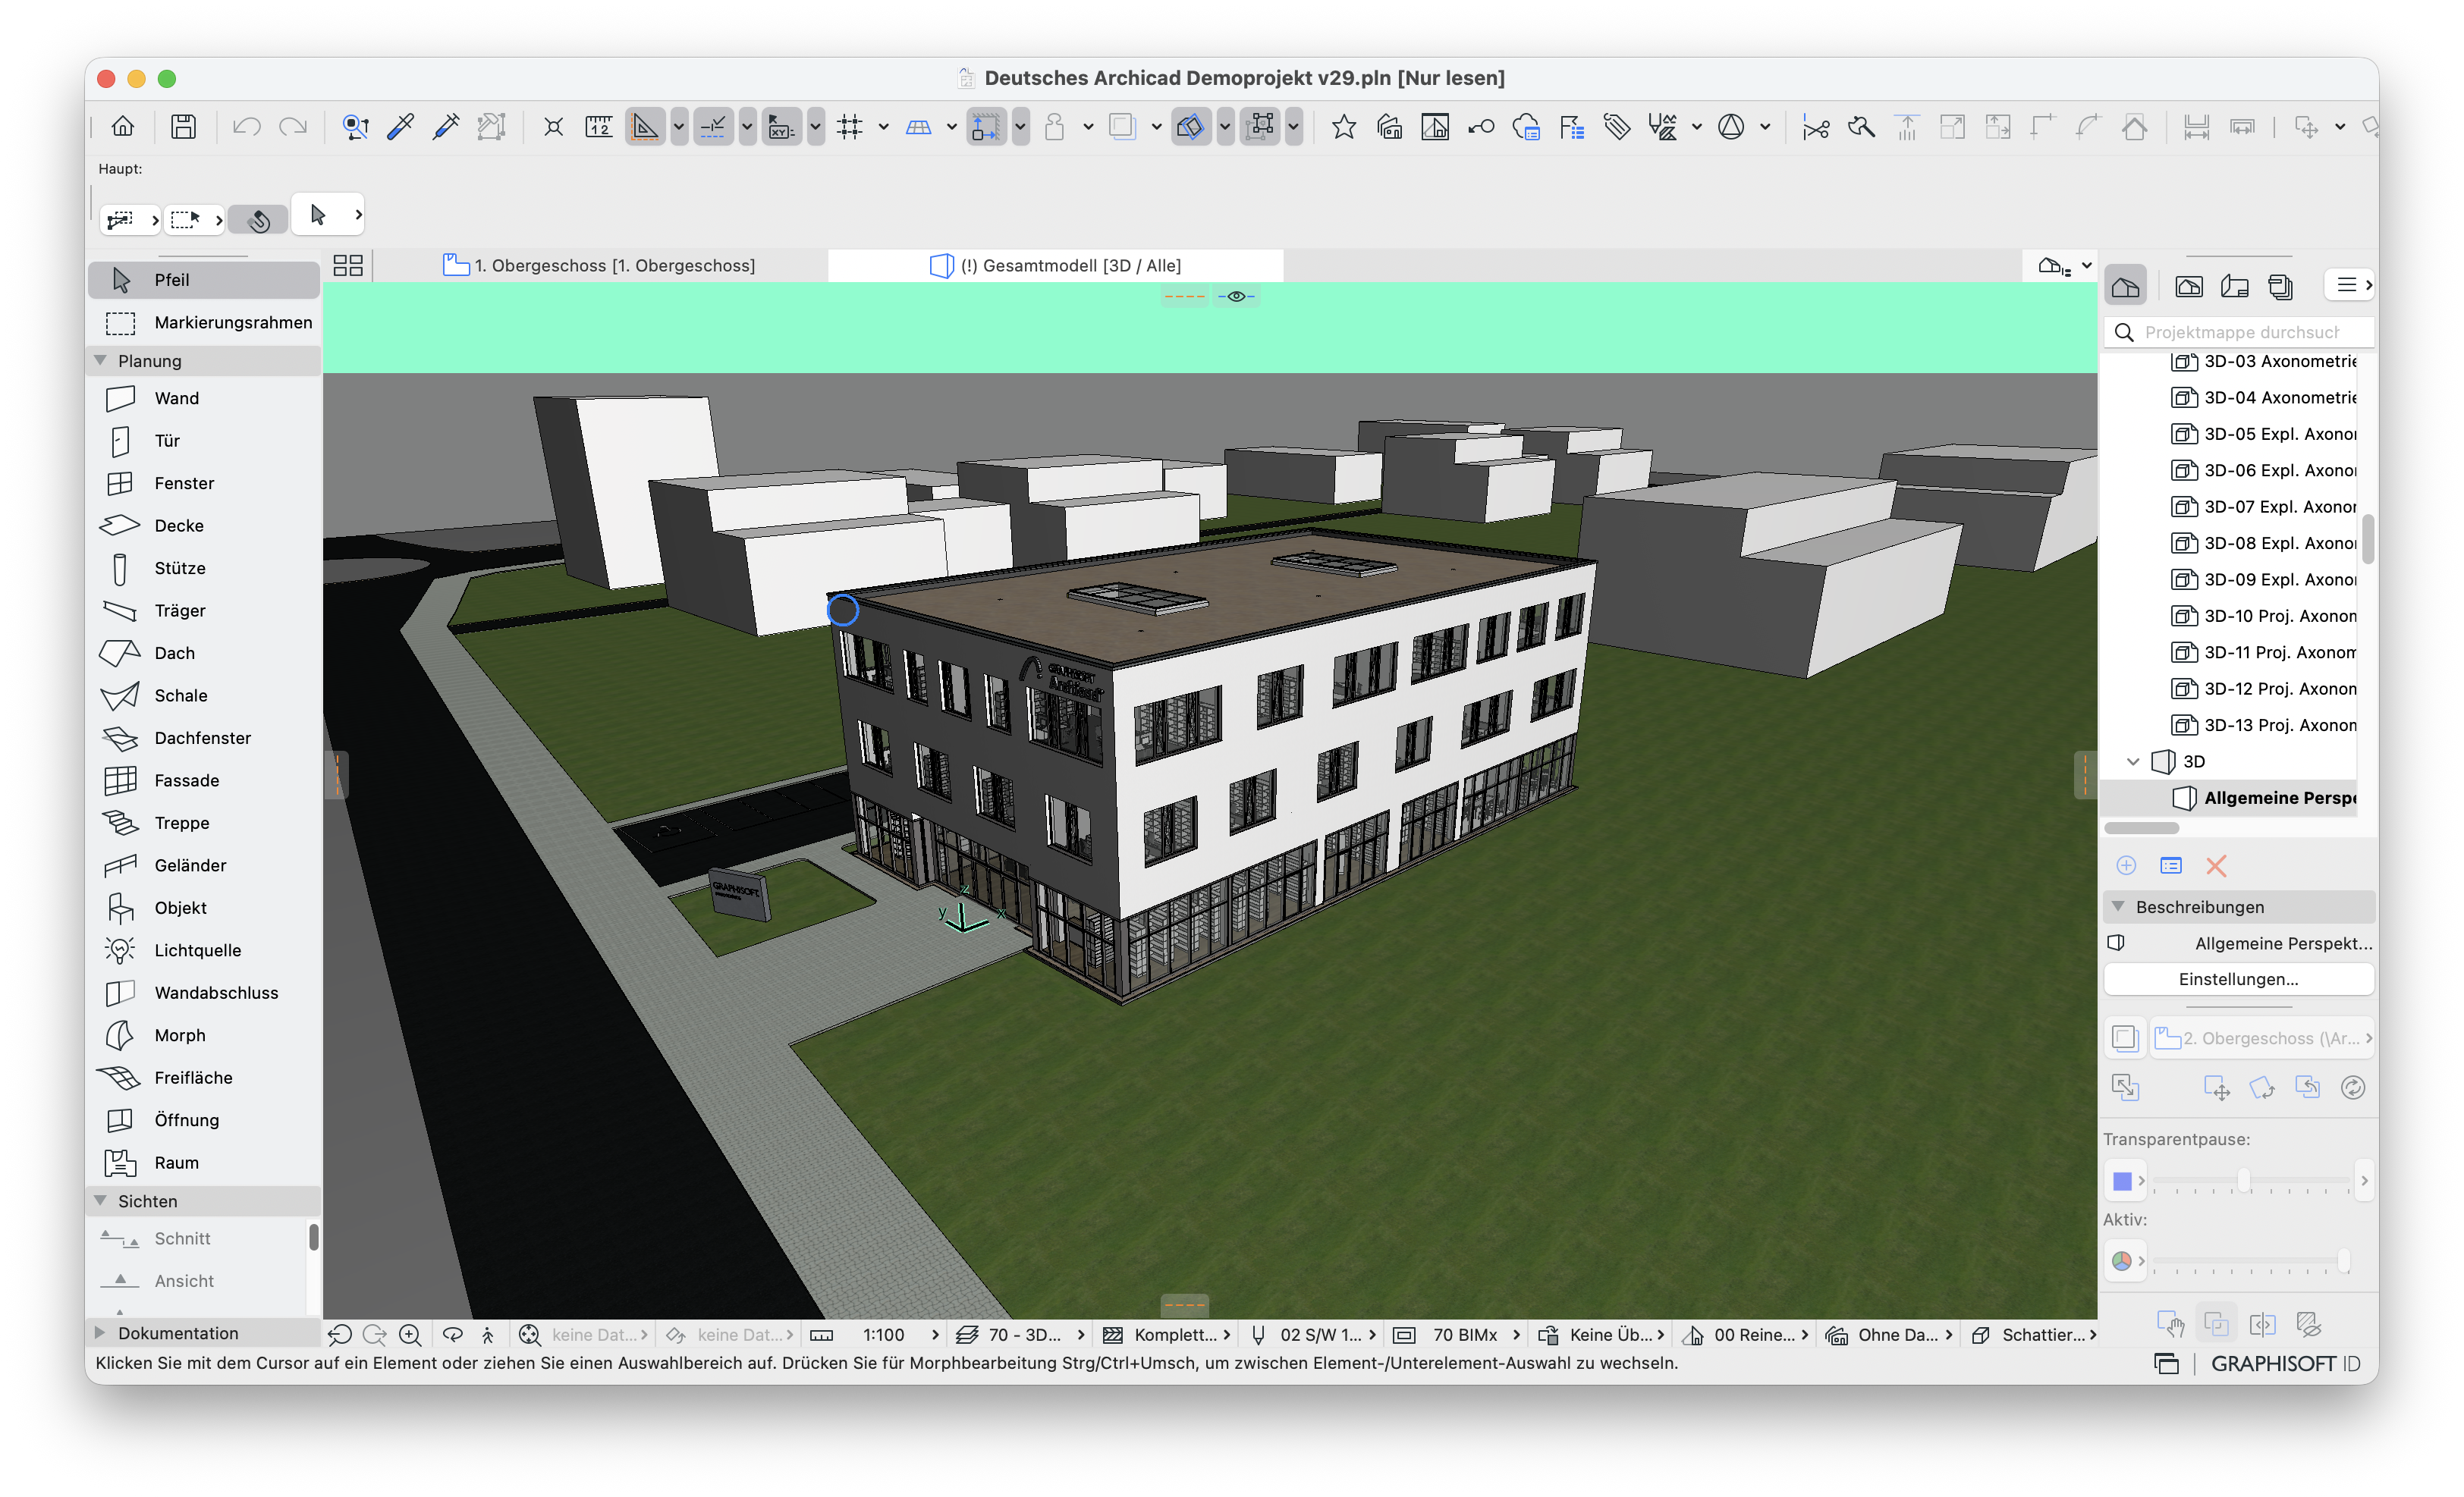Click the Aktiv slider track
2464x1497 pixels.
pos(2250,1261)
